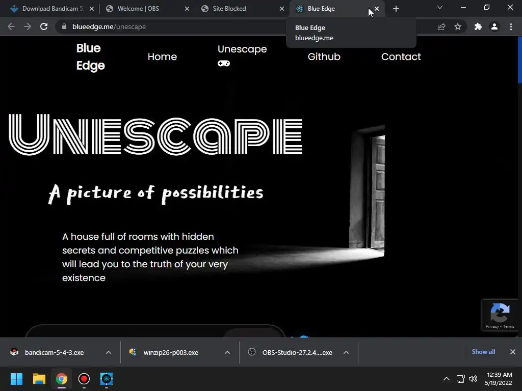Open a new browser tab
Image resolution: width=522 pixels, height=391 pixels.
click(396, 9)
